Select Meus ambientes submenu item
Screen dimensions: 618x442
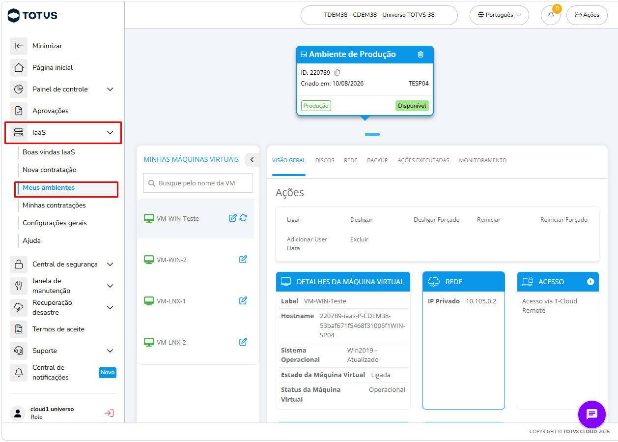pyautogui.click(x=49, y=187)
